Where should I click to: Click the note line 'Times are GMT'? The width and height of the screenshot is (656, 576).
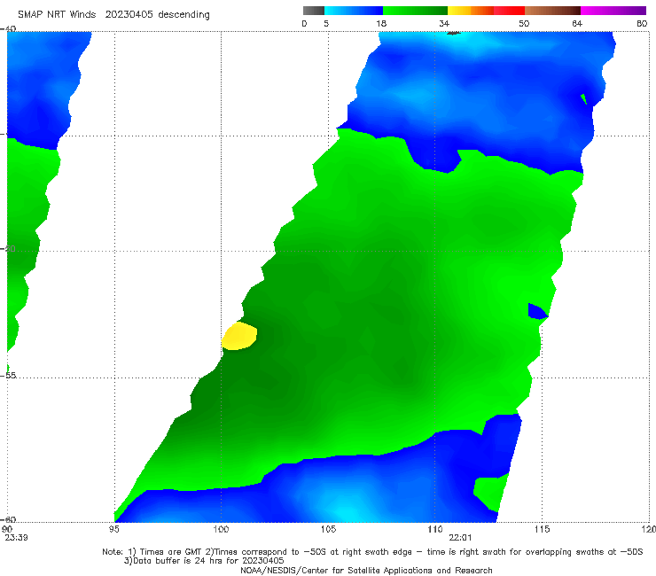point(171,552)
